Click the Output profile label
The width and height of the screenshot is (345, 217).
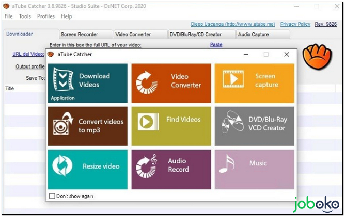pyautogui.click(x=30, y=66)
